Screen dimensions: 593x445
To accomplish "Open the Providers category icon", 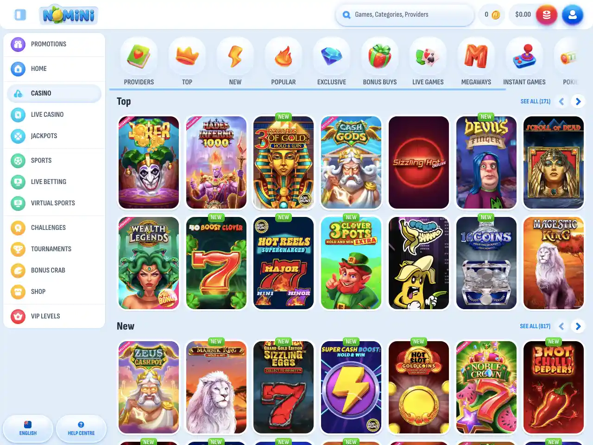I will click(x=139, y=56).
